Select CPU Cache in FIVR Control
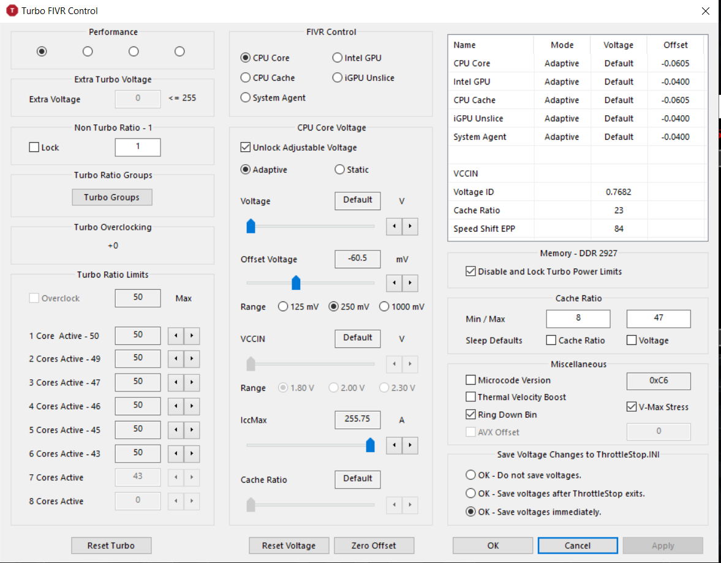Screen dimensions: 721x563 268,78
